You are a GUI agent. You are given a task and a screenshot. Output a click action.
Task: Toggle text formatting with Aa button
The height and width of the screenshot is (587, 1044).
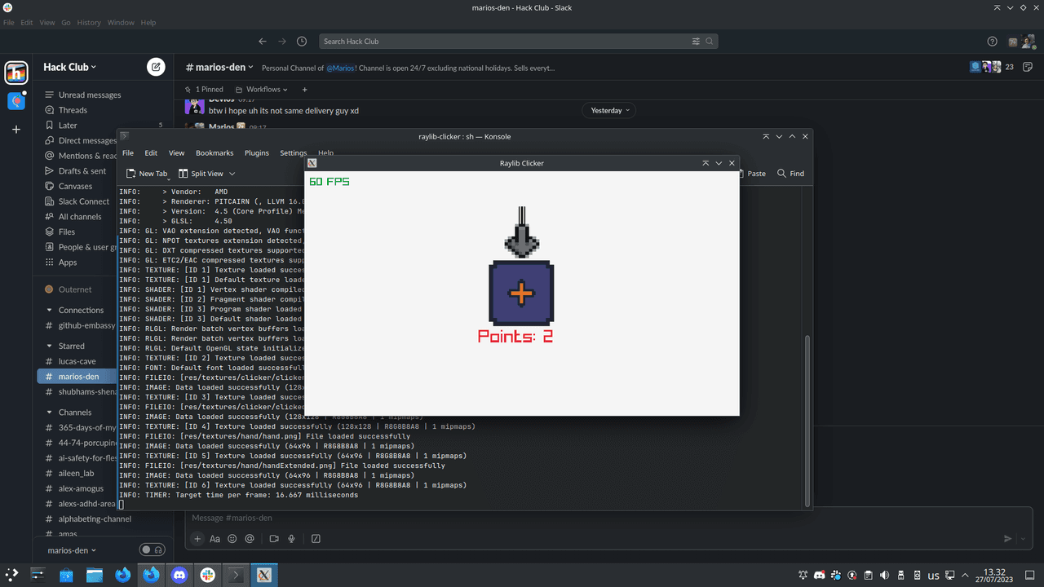[215, 539]
